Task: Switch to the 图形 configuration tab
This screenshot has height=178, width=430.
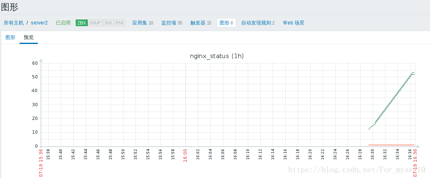Action: [x=10, y=37]
